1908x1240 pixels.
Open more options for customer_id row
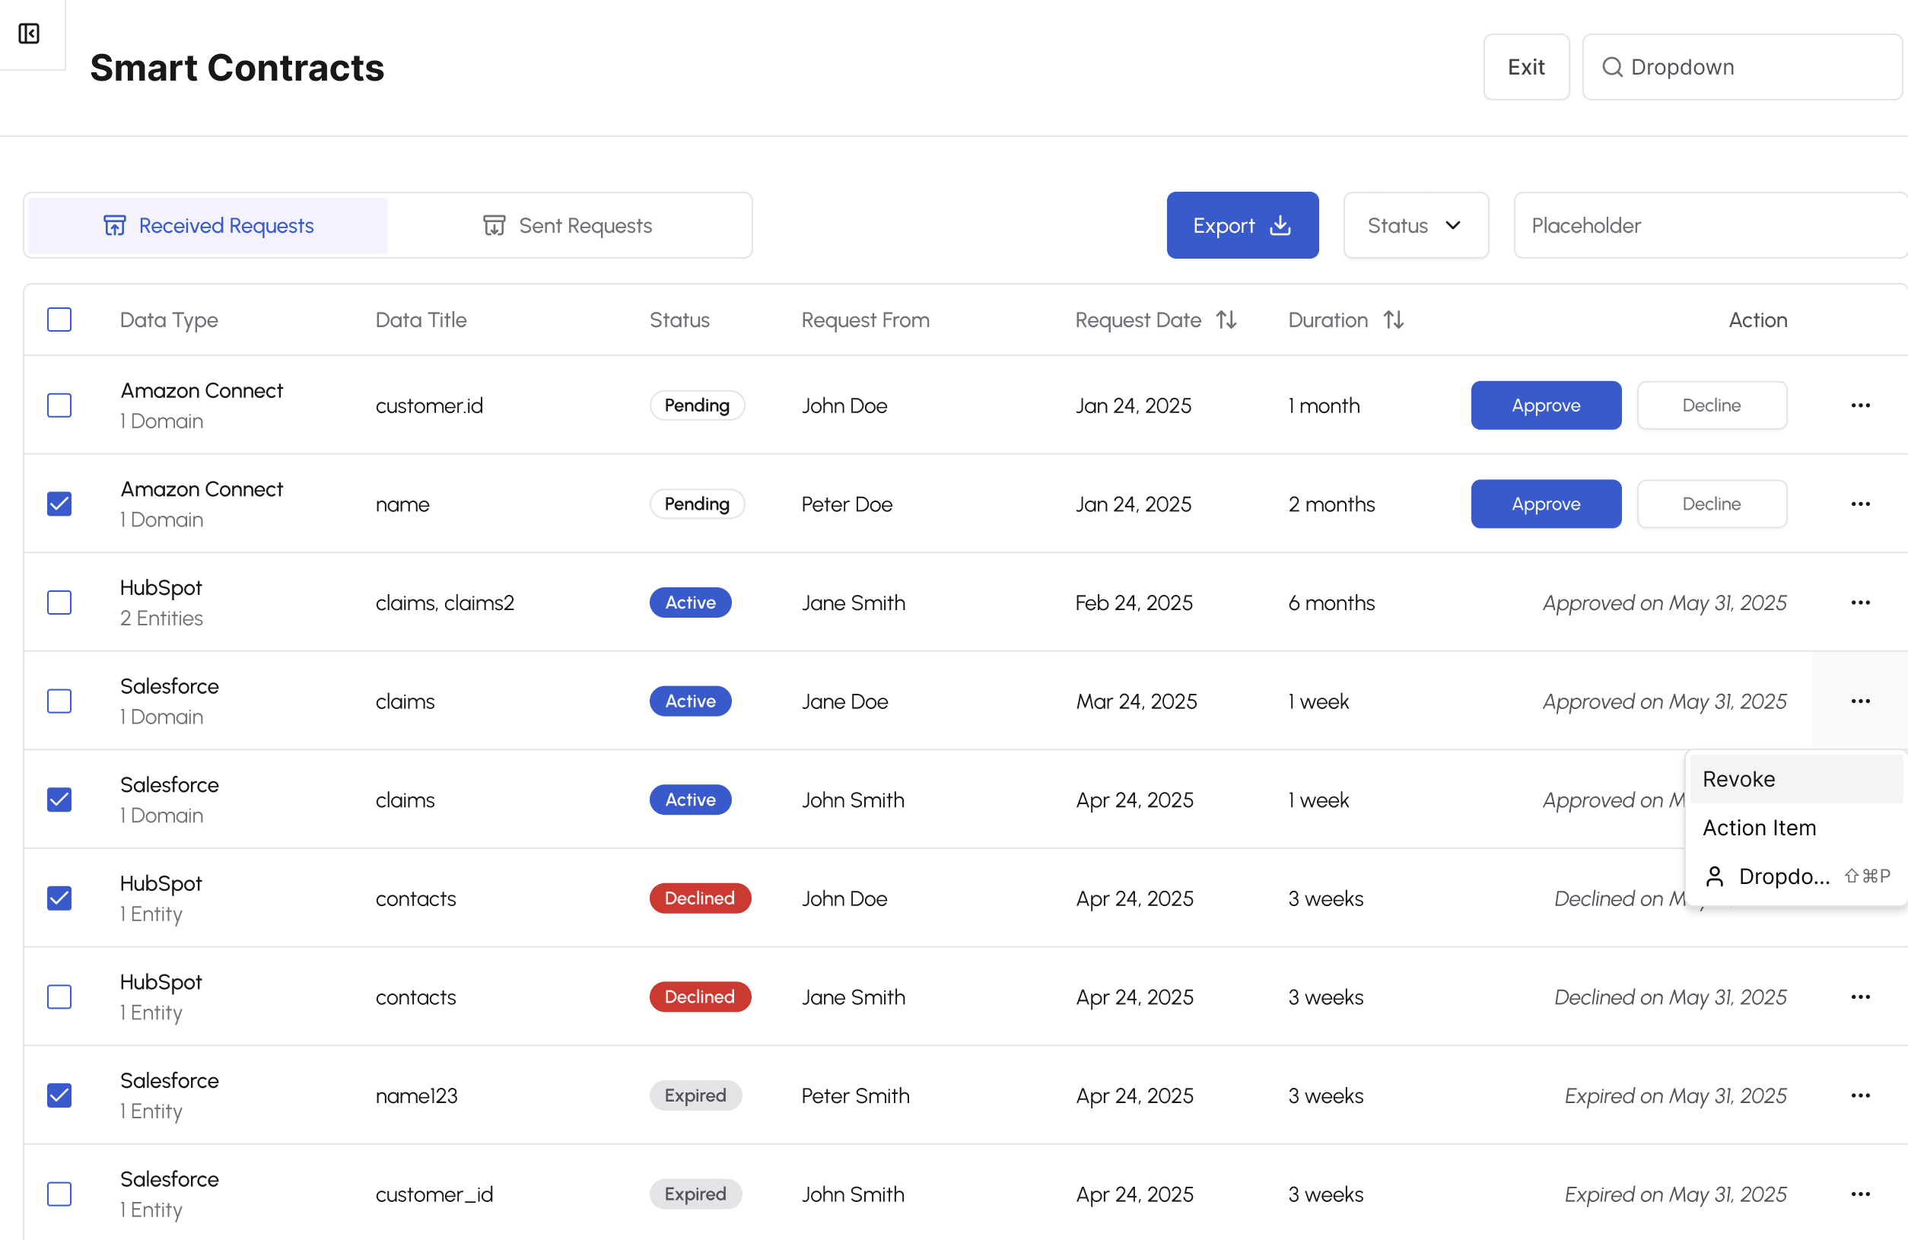(1860, 1194)
